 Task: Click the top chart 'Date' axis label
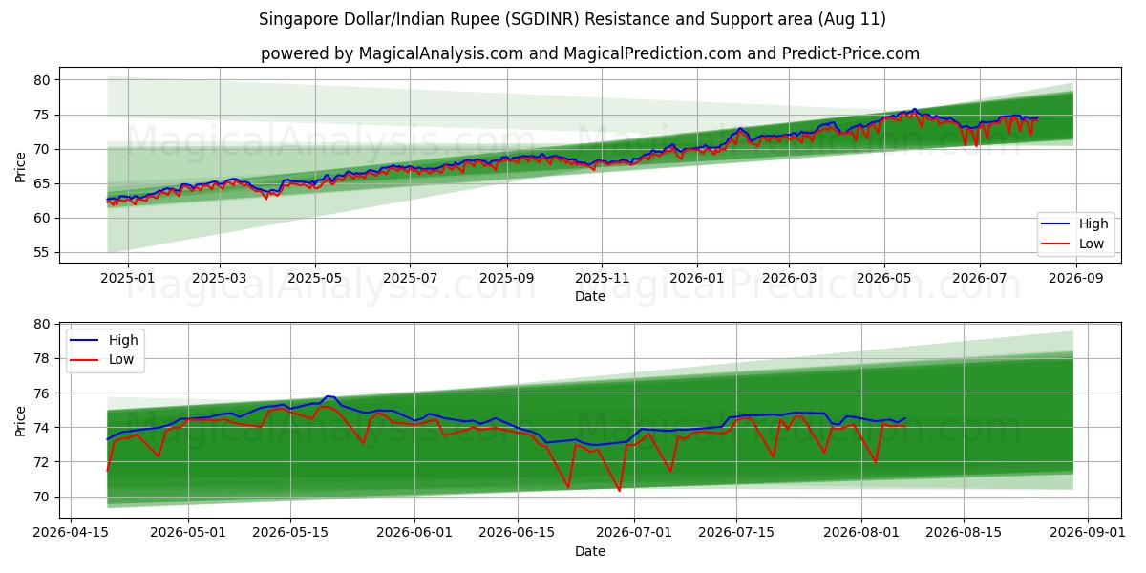pyautogui.click(x=590, y=297)
